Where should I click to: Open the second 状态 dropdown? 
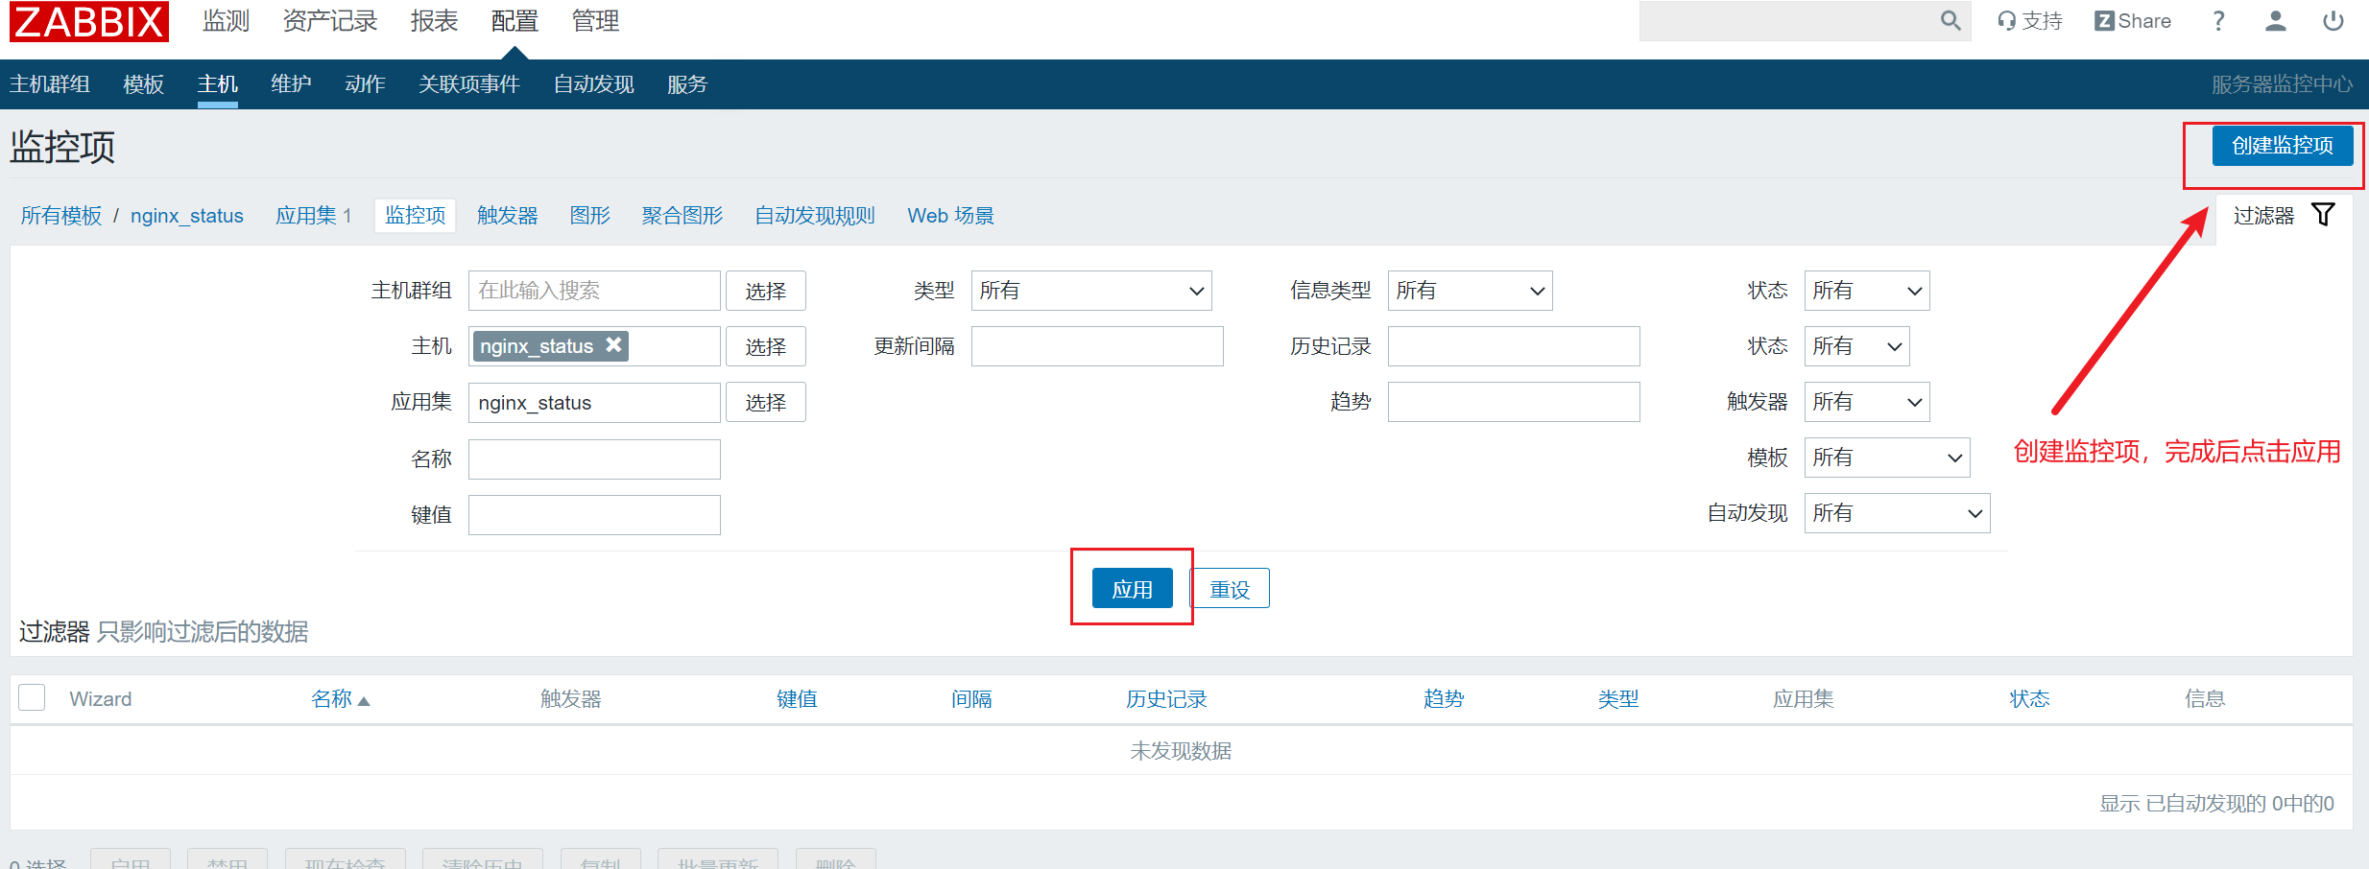click(1856, 346)
